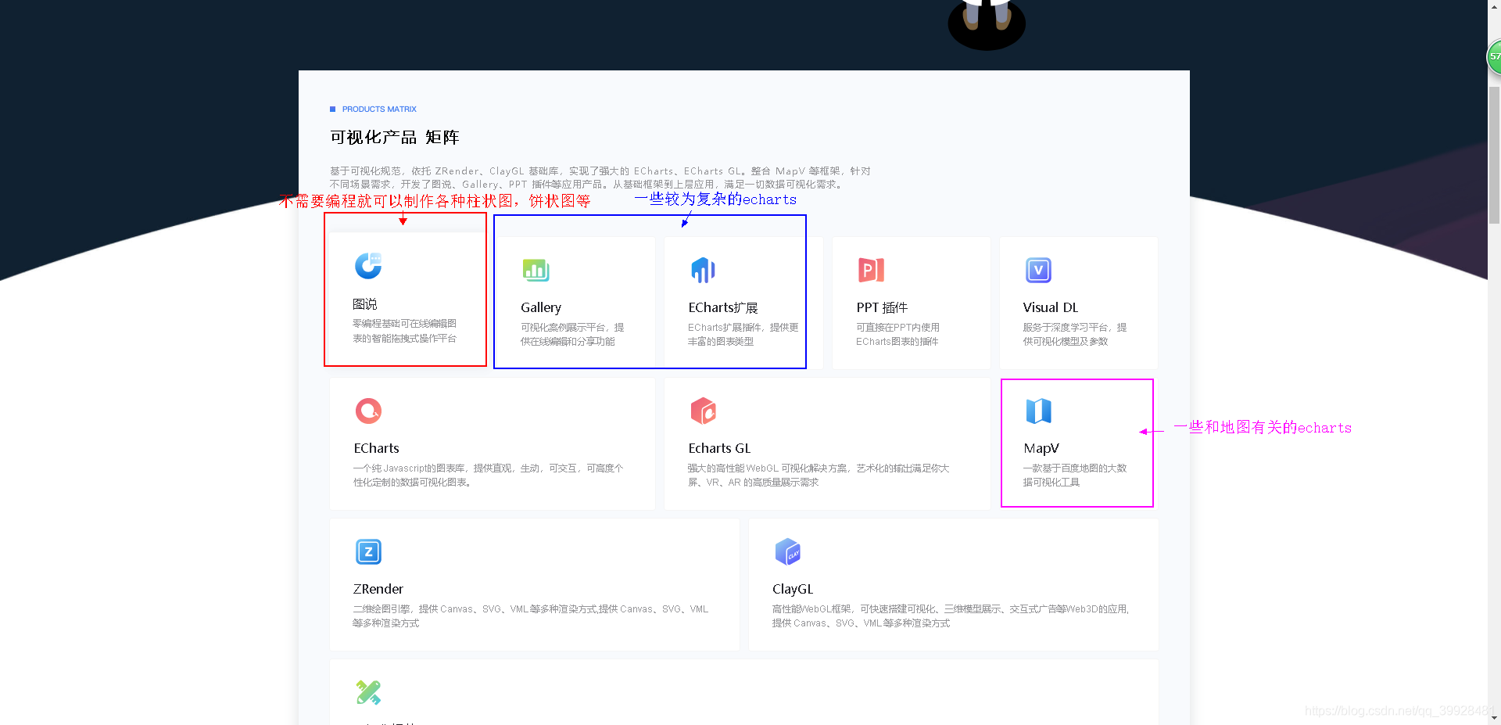
Task: Click the ECharts扩展 icon
Action: coord(704,270)
